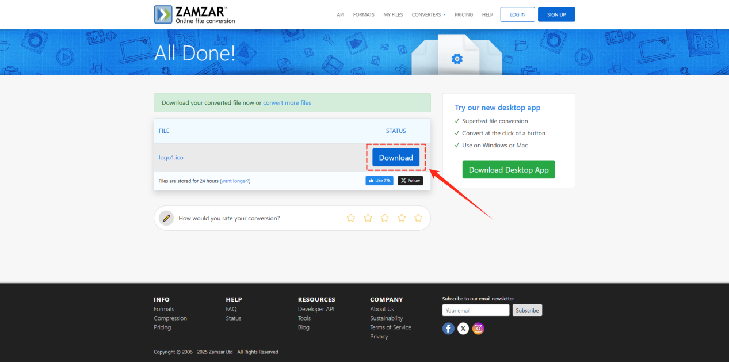The width and height of the screenshot is (729, 362).
Task: Click the Zamzar logo icon
Action: coord(163,14)
